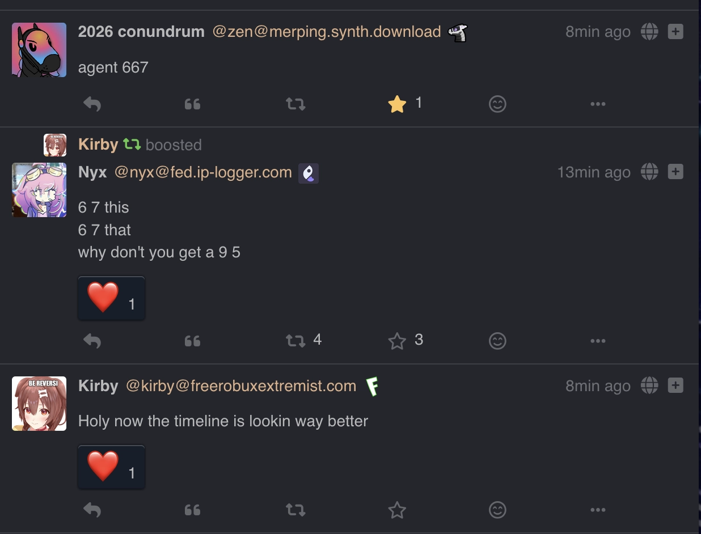Star Kirby's 'Holy now the timeline' post

click(x=397, y=510)
